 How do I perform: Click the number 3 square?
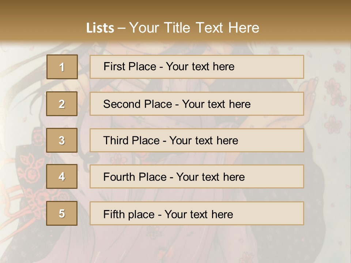(62, 140)
